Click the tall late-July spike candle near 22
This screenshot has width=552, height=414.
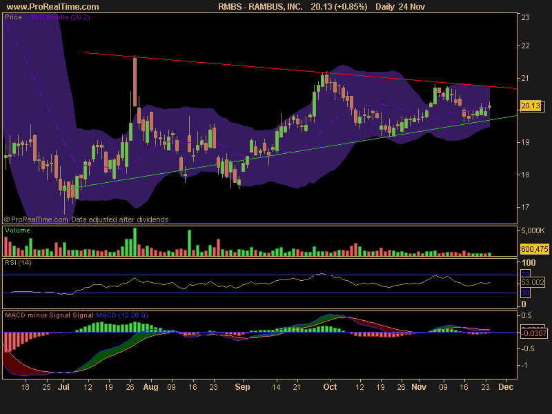135,81
